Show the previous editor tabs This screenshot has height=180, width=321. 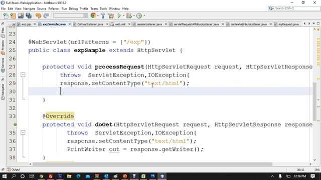(304, 24)
